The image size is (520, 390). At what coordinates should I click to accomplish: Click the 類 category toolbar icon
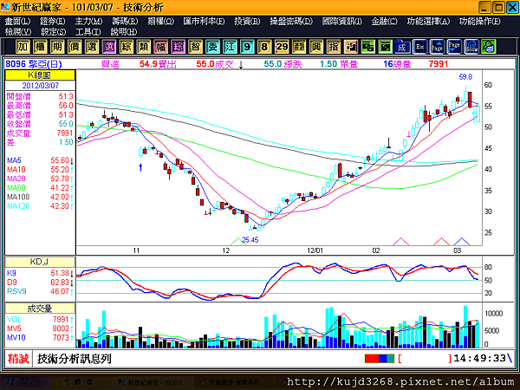click(x=143, y=47)
